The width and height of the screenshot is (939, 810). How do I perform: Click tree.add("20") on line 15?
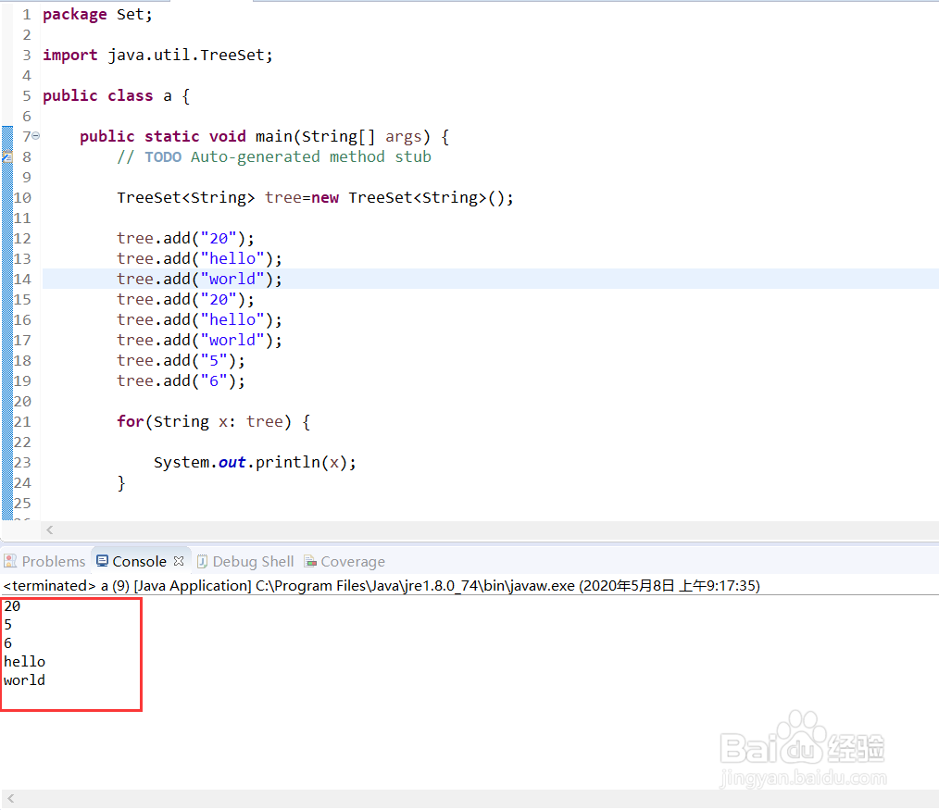coord(185,299)
